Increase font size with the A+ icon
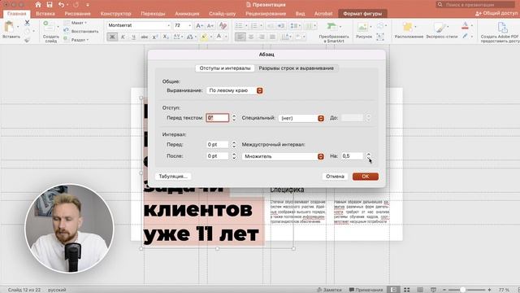Screen dimensions: 520x293 199,25
